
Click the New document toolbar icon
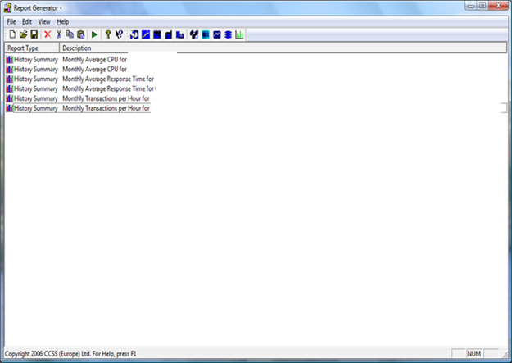click(12, 34)
